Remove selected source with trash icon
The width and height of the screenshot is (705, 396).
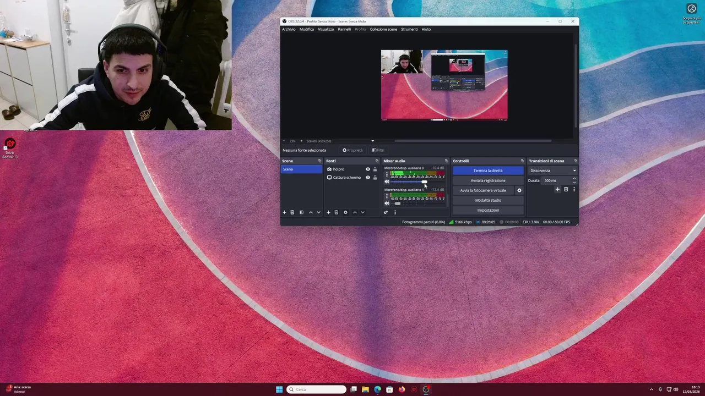337,212
